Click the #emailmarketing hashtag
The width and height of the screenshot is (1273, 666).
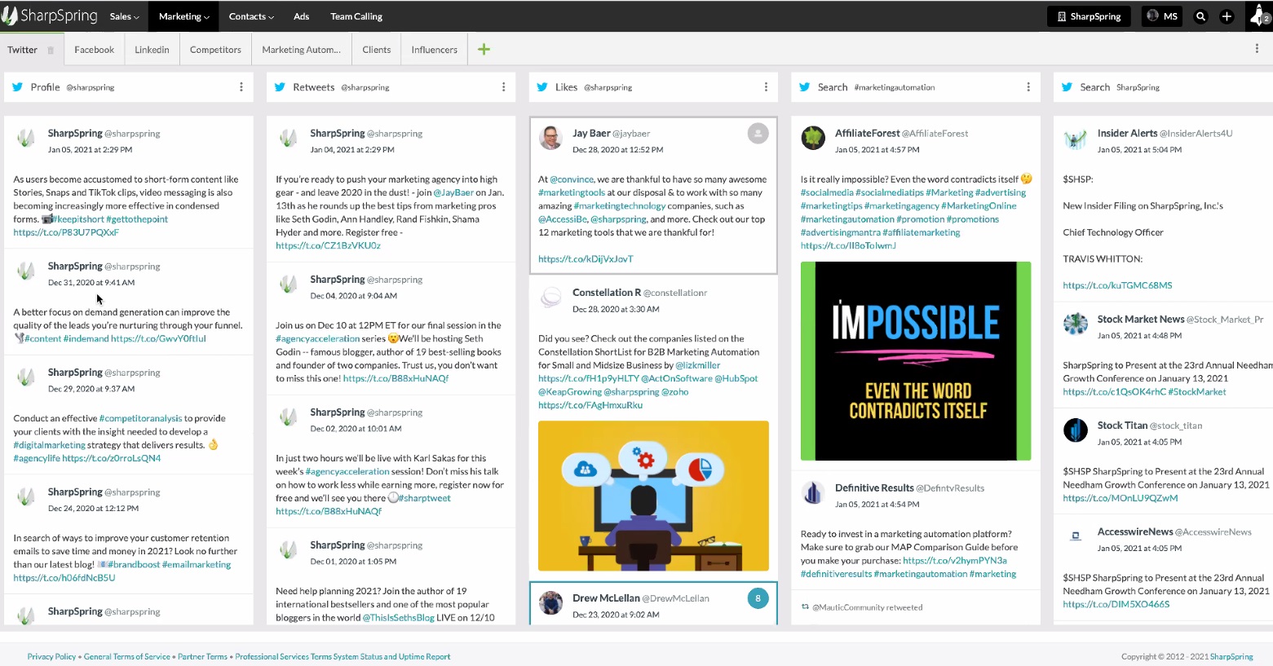pos(197,564)
